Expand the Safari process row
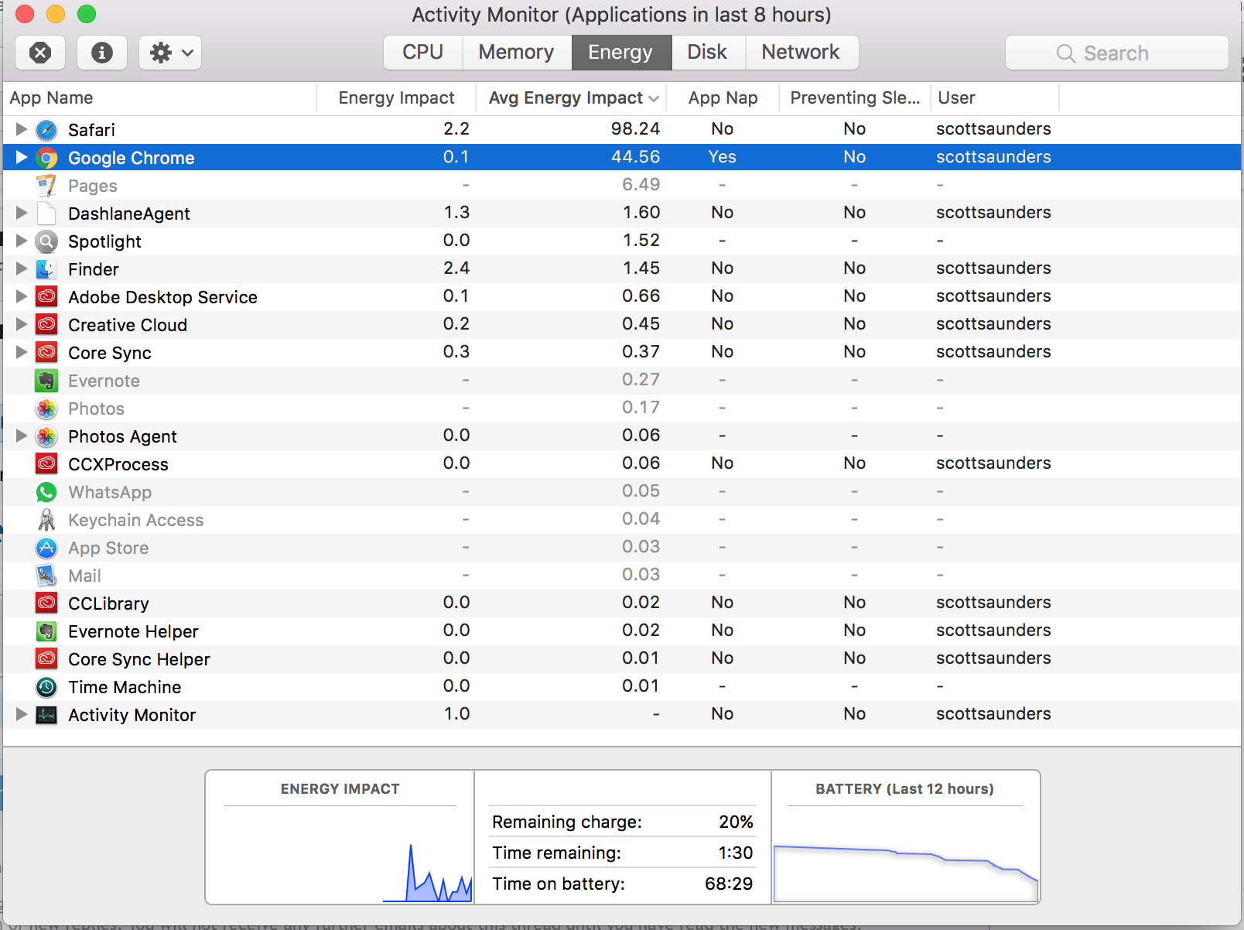Screen dimensions: 1244x930 click(x=22, y=129)
